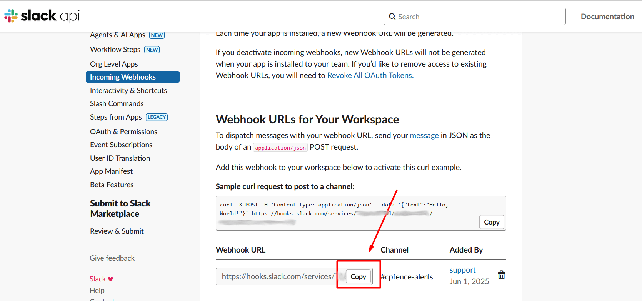Click the heart icon beside Slack

point(111,279)
